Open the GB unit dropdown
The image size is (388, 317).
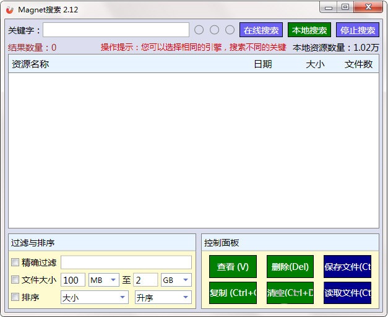(x=176, y=280)
